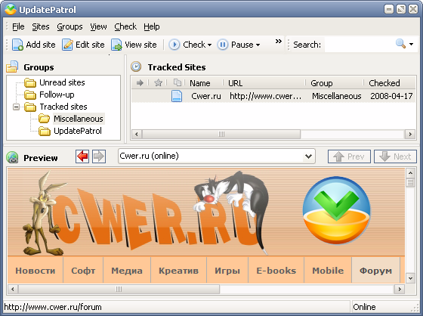Open the Софт link in preview
Viewport: 423px width, 316px height.
pyautogui.click(x=83, y=271)
